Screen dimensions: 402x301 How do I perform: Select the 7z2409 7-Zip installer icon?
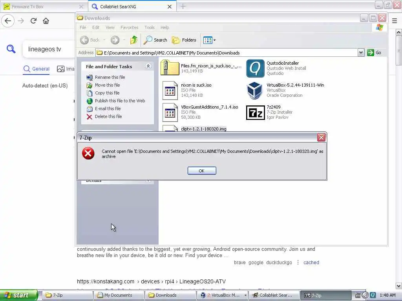point(255,112)
